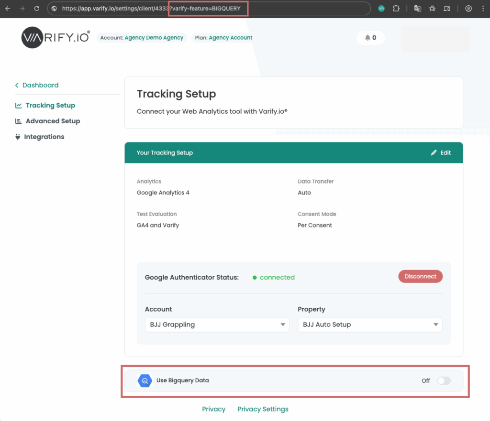Bookmark this page with the star icon
Viewport: 490px width, 421px height.
(x=432, y=9)
